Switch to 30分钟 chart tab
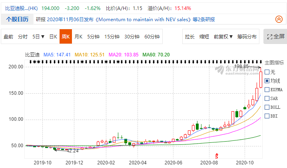The image size is (287, 168). [132, 37]
